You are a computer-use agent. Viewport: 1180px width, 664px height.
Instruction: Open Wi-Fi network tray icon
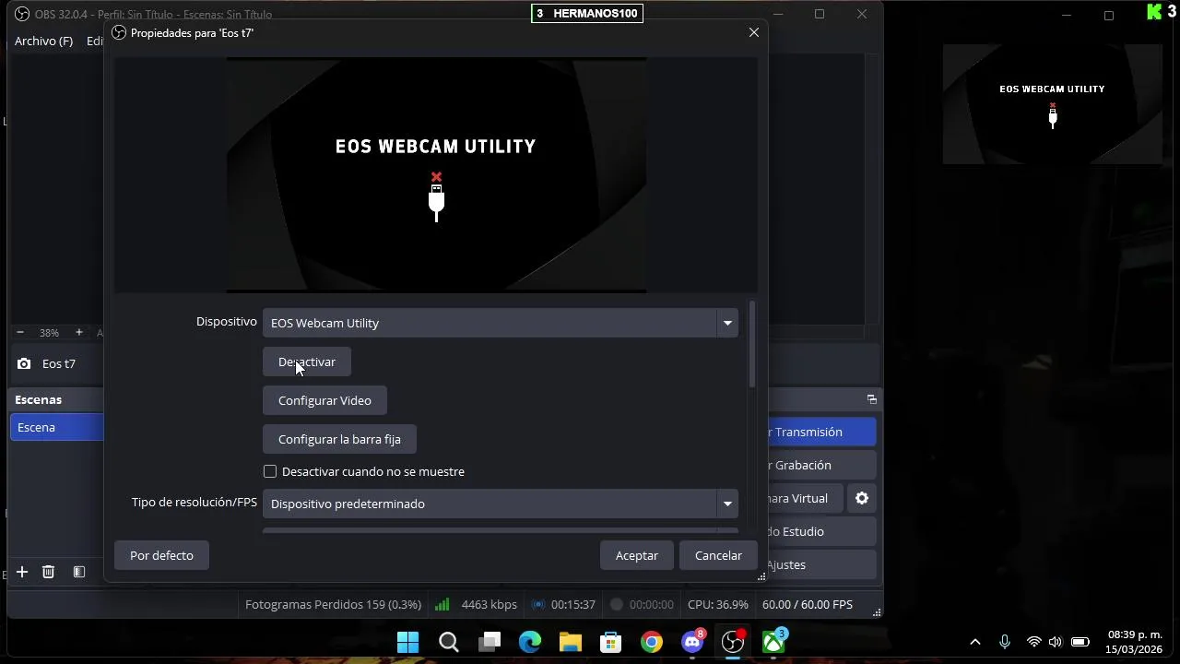(x=1034, y=642)
